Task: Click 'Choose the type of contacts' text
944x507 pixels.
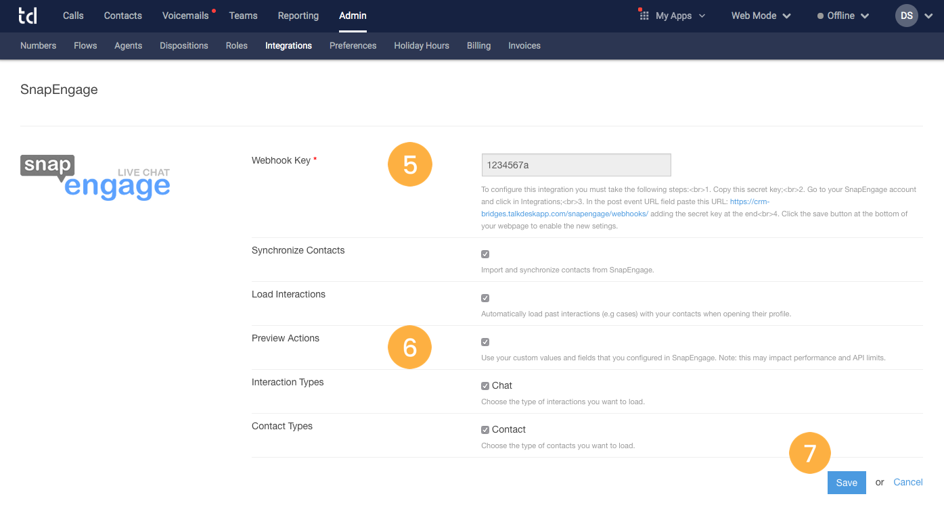Action: pyautogui.click(x=558, y=445)
